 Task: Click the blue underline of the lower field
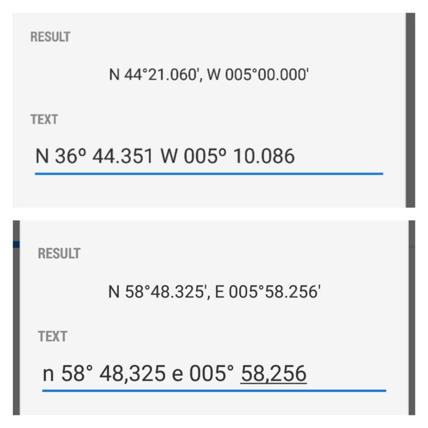(x=215, y=391)
